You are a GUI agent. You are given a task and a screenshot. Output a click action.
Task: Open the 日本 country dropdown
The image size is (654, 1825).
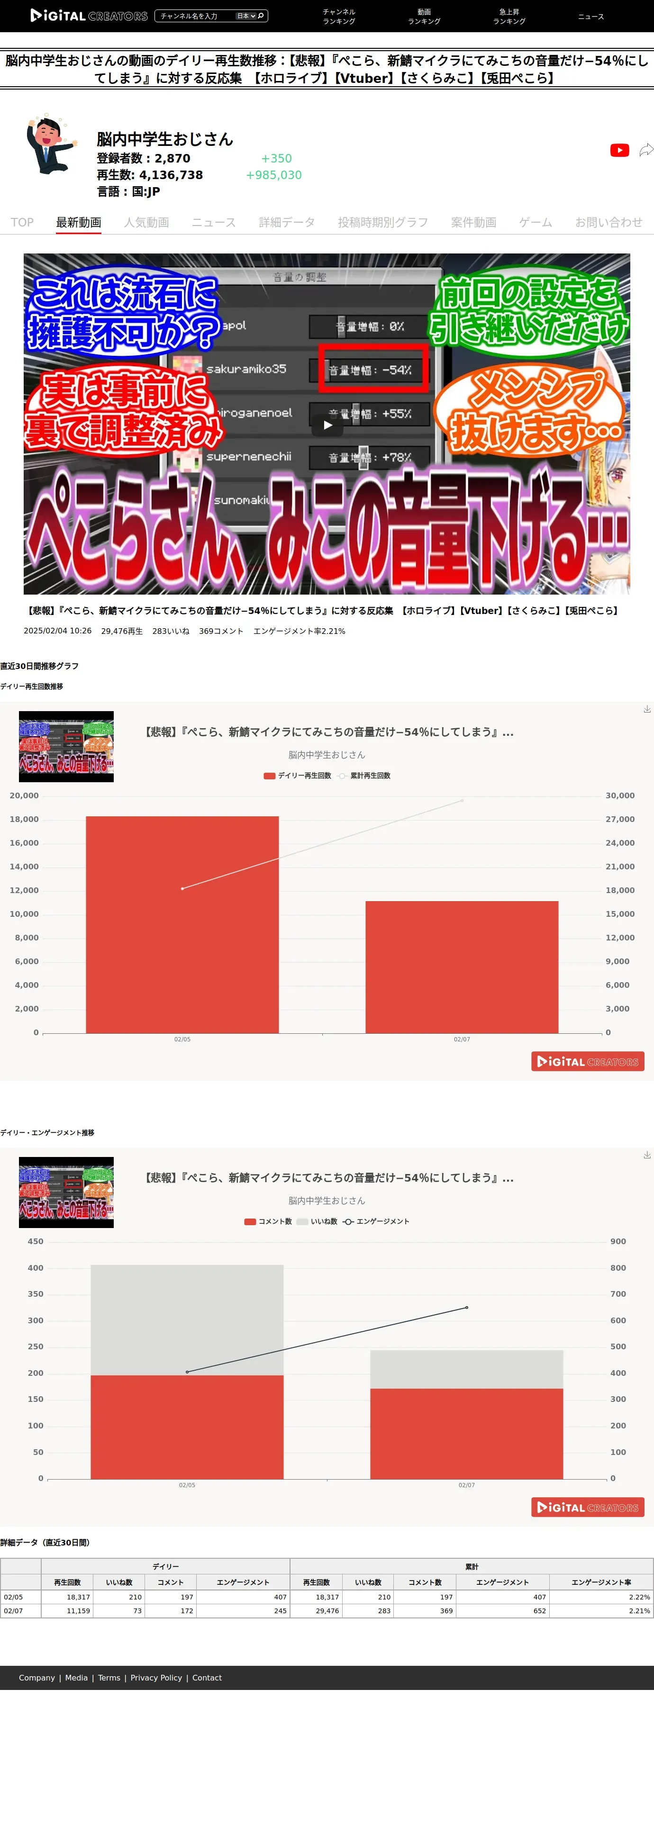coord(246,16)
